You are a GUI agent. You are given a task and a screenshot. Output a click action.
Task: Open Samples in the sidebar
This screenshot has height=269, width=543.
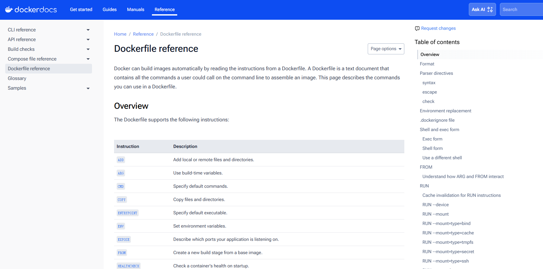coord(17,88)
